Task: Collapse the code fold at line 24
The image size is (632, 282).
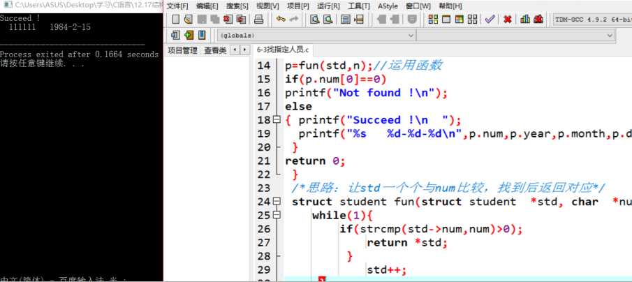Action: pos(276,201)
